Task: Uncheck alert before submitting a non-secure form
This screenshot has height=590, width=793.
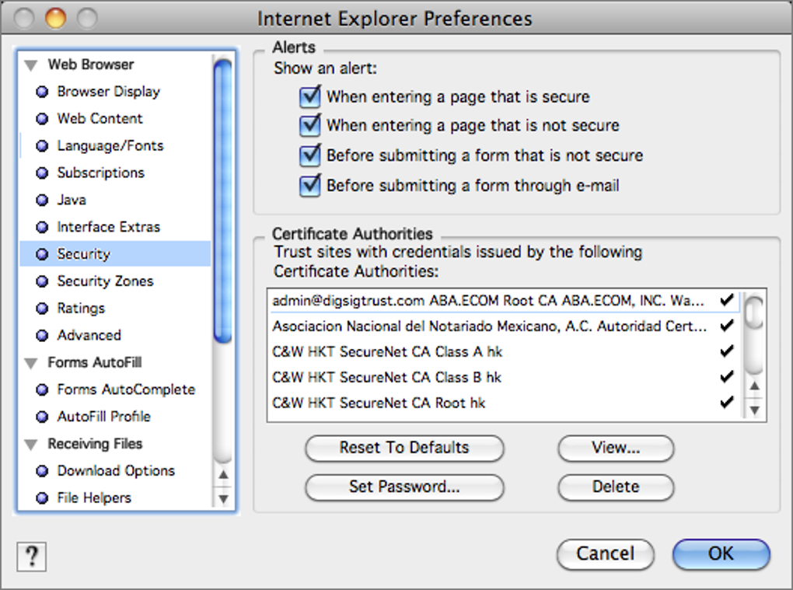Action: (309, 155)
